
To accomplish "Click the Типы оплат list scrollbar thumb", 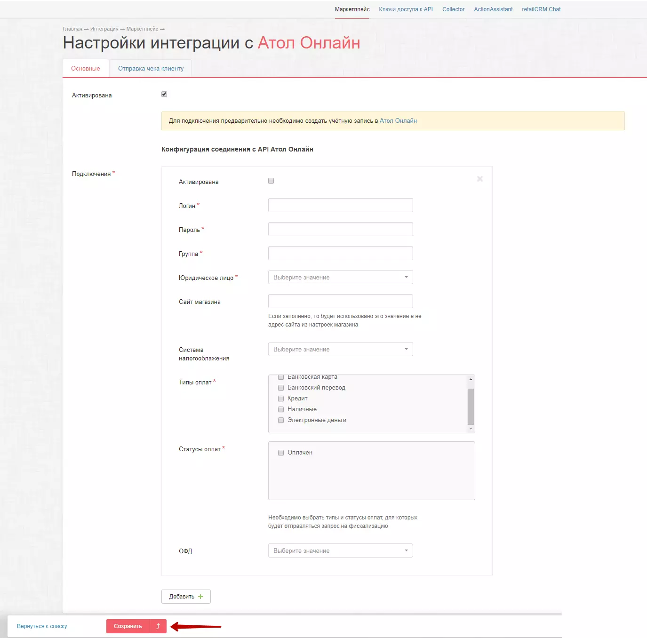I will (471, 407).
